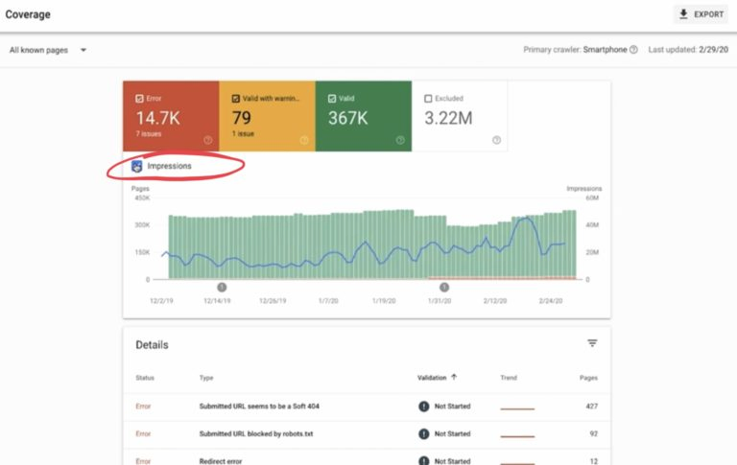Viewport: 737px width, 465px height.
Task: Open the Details filter icon
Action: (x=592, y=343)
